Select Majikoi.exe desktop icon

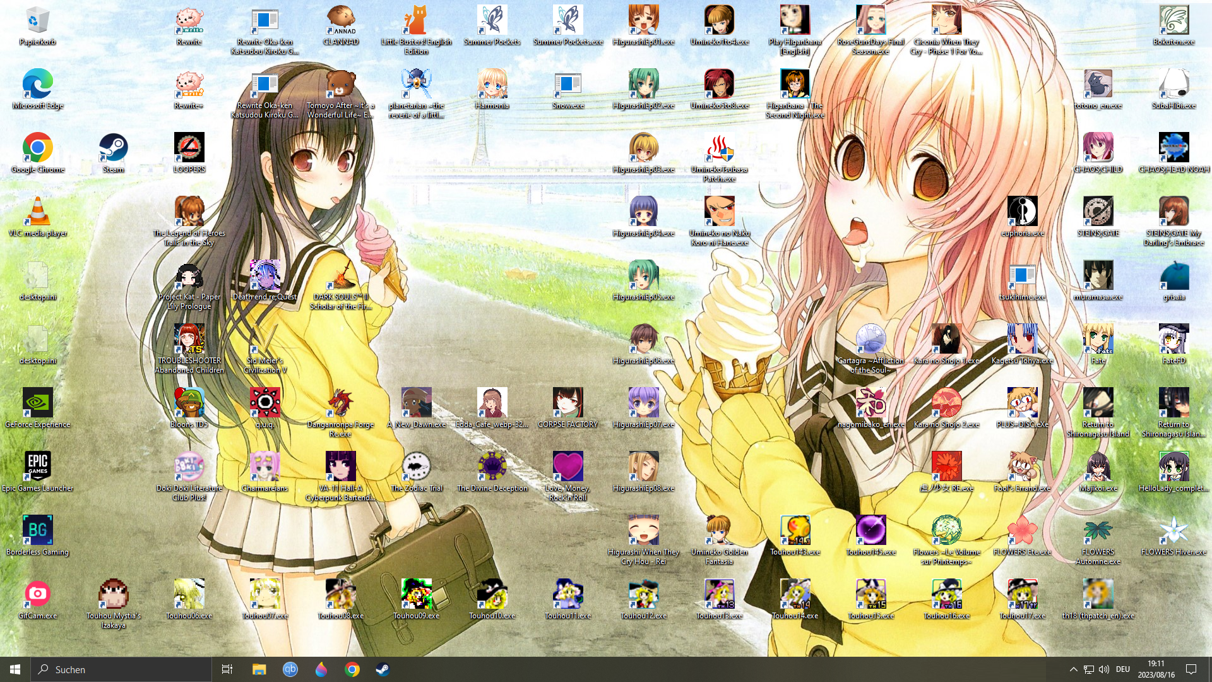(x=1098, y=472)
